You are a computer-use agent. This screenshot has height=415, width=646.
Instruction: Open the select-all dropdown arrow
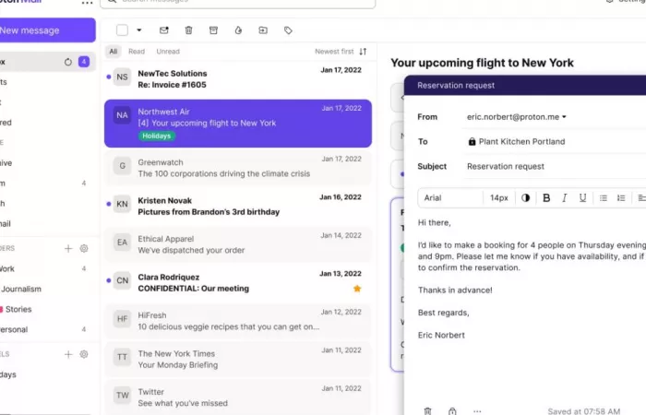pos(139,30)
